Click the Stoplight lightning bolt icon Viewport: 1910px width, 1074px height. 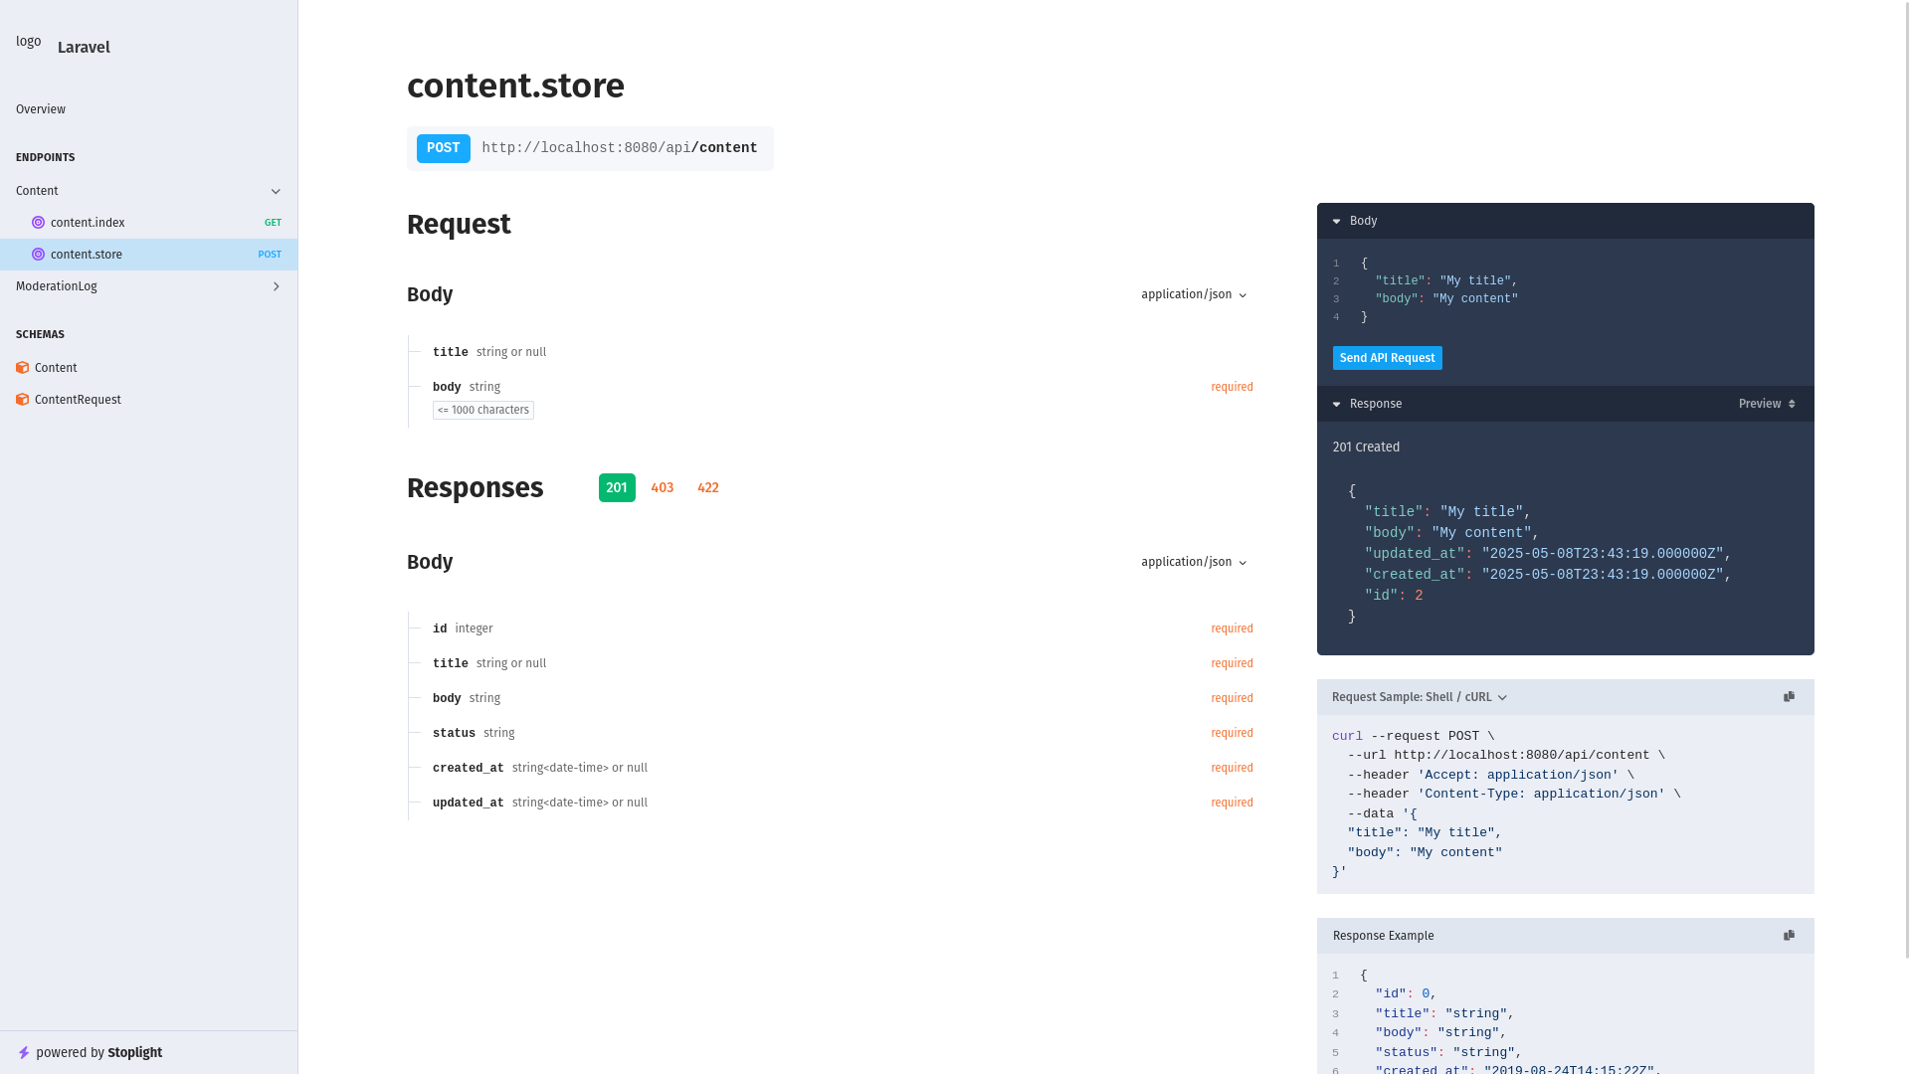(x=24, y=1053)
